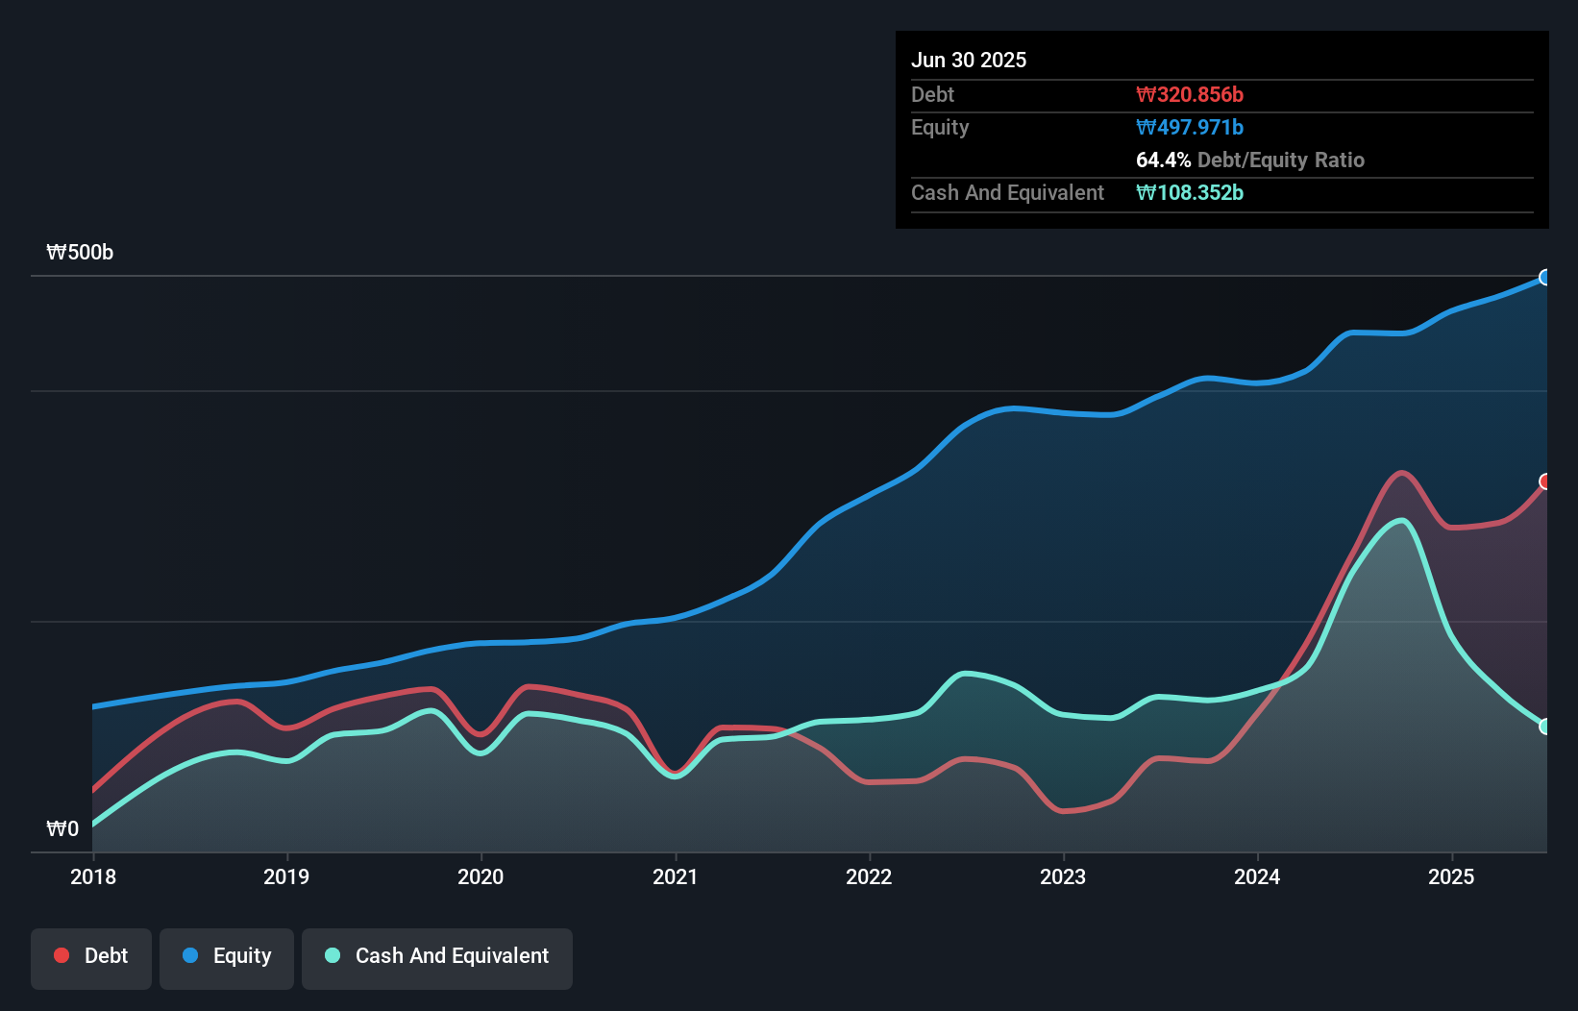Expand the Jun 30 2025 tooltip panel
This screenshot has height=1011, width=1578.
970,60
